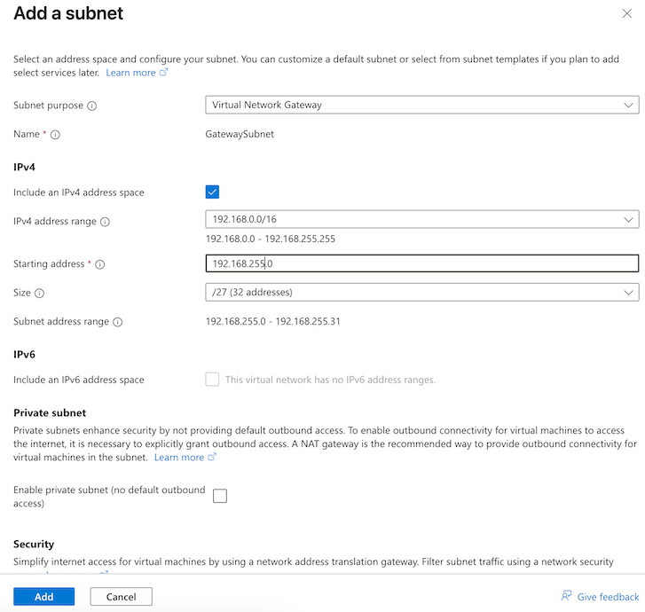
Task: Open the Size /27 dropdown
Action: click(422, 293)
